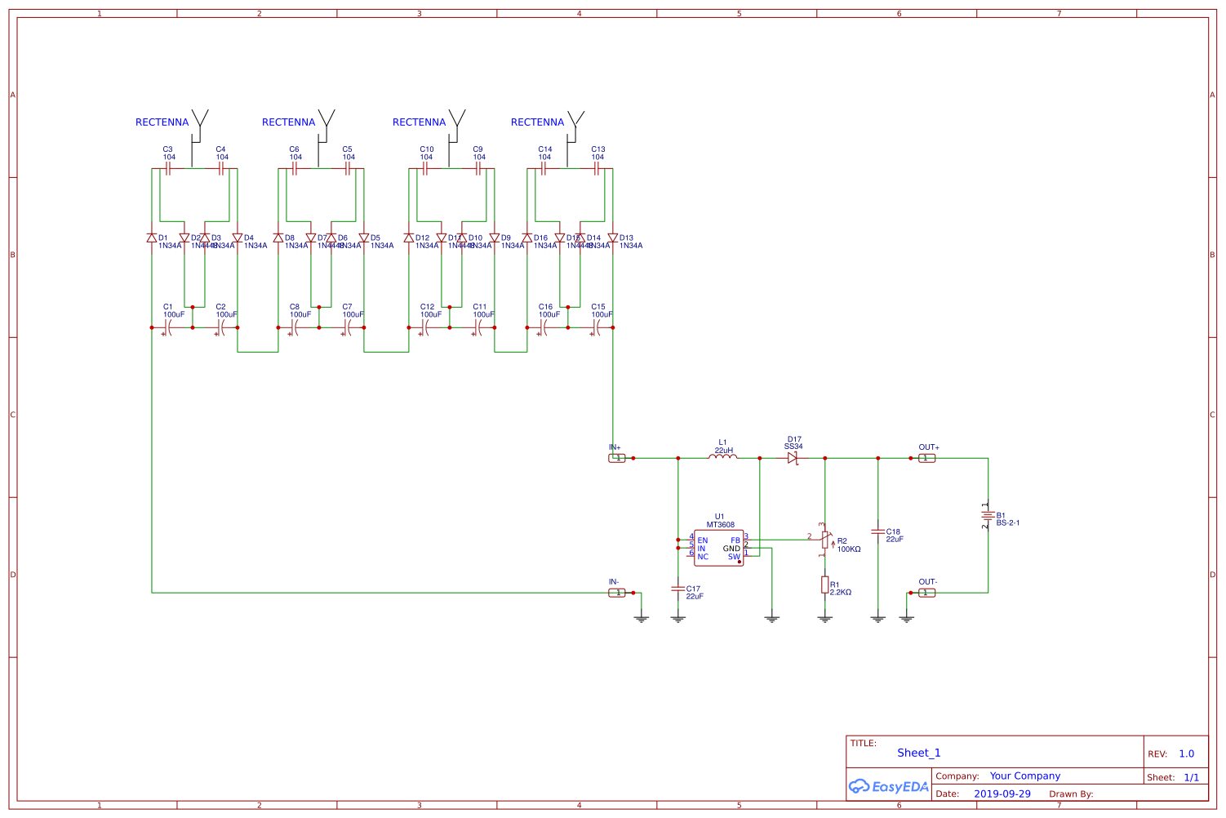Image resolution: width=1226 pixels, height=818 pixels.
Task: Click the date 2019-09-29 field
Action: click(1002, 794)
